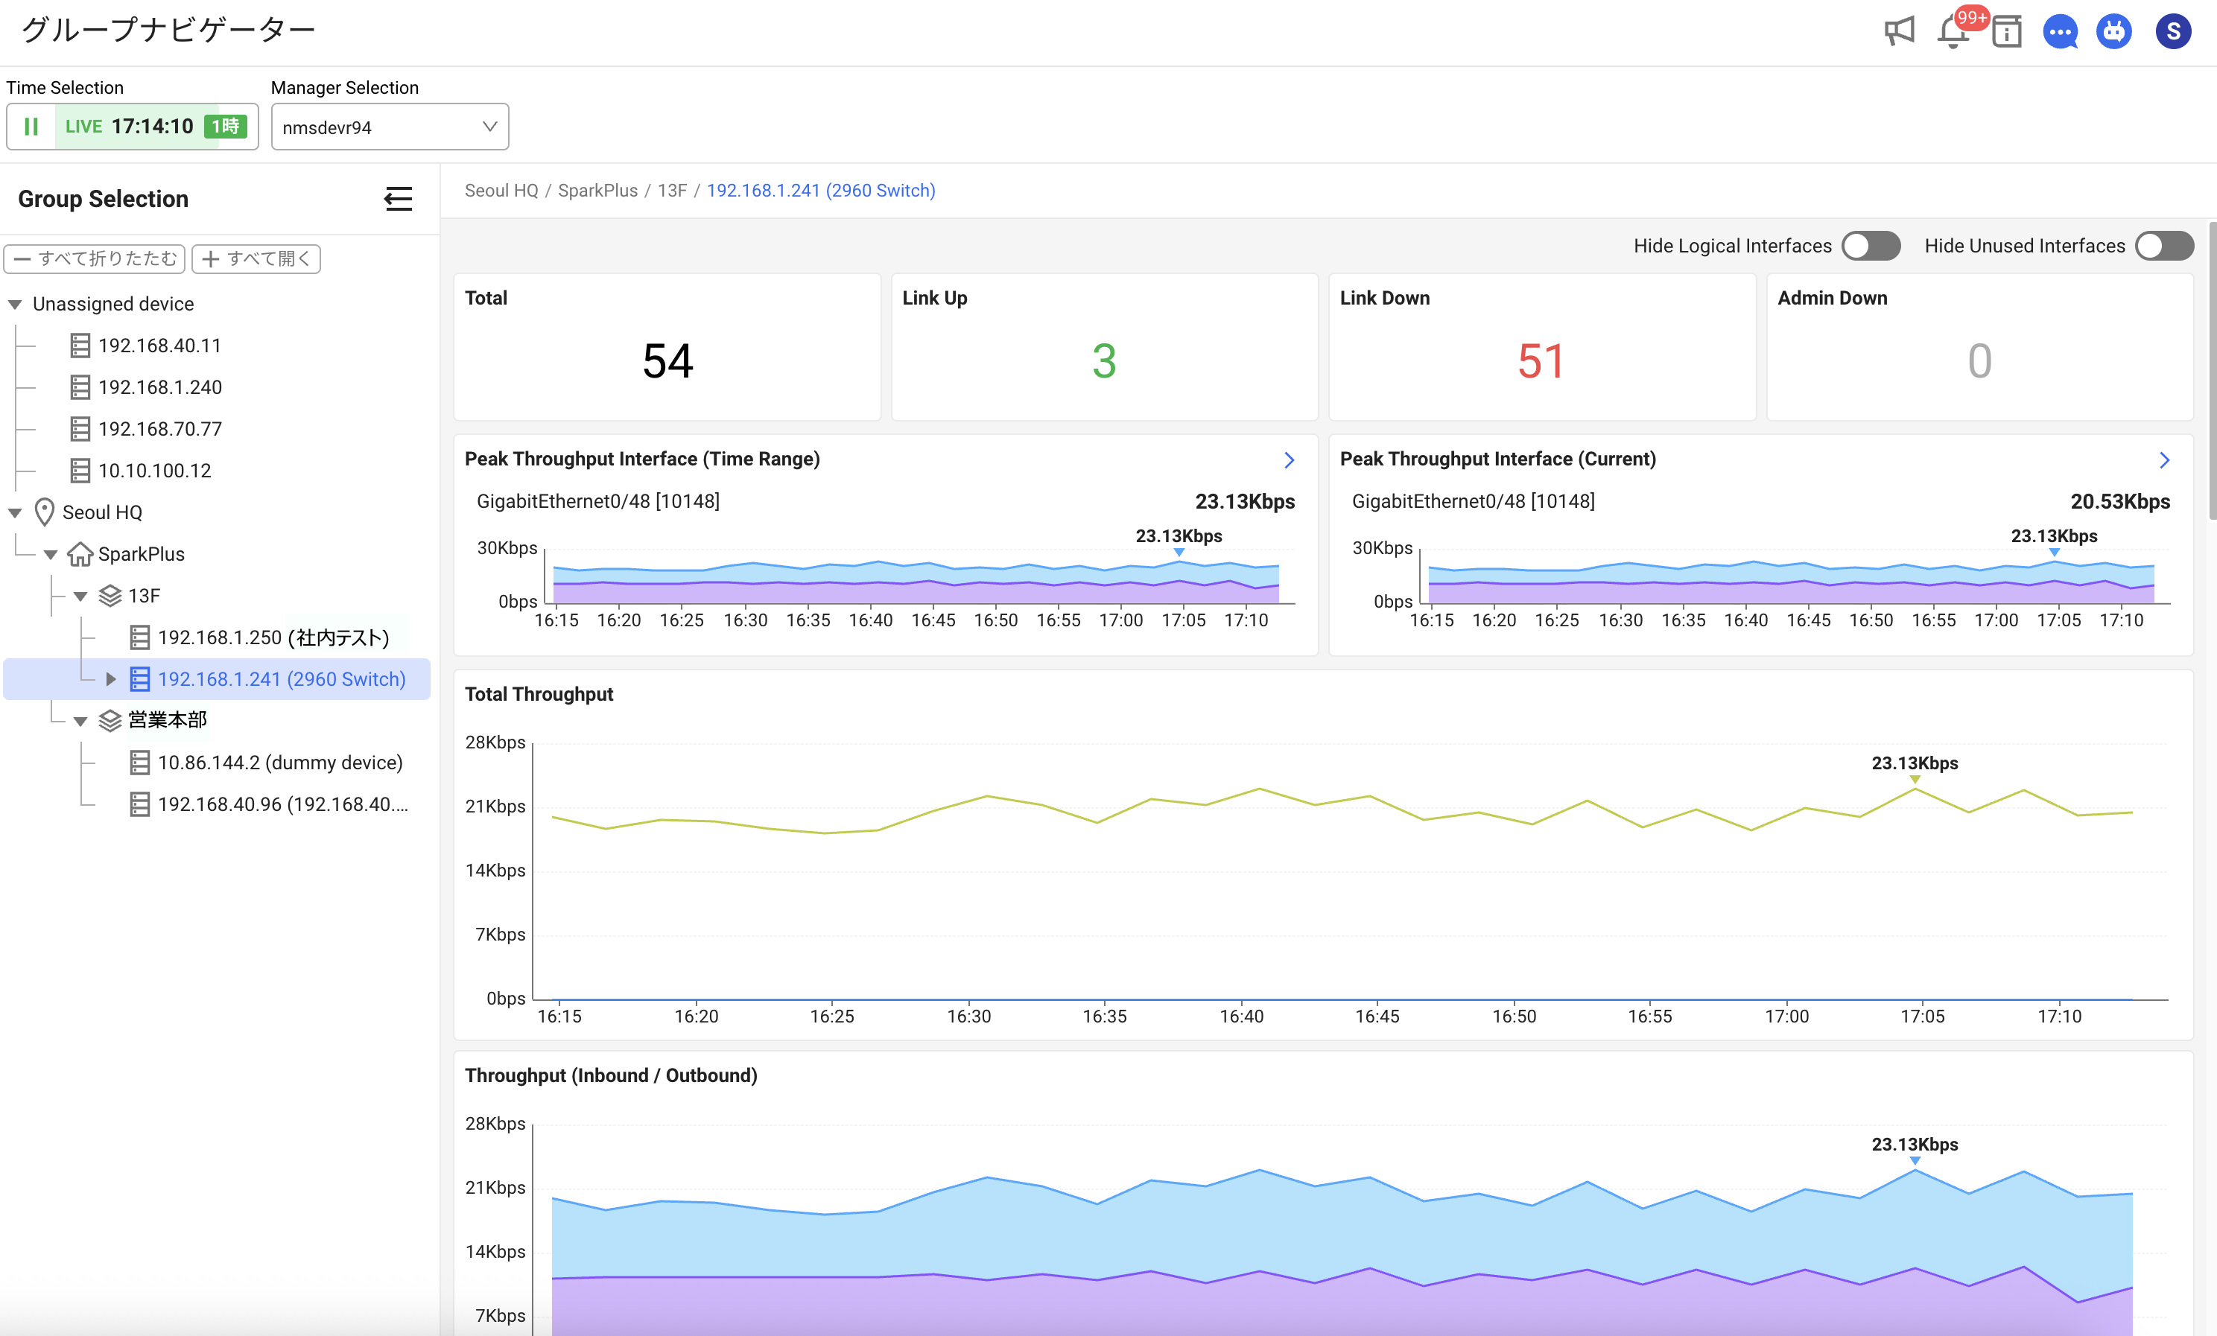
Task: Click the すべて開く expand-all button
Action: pos(256,259)
